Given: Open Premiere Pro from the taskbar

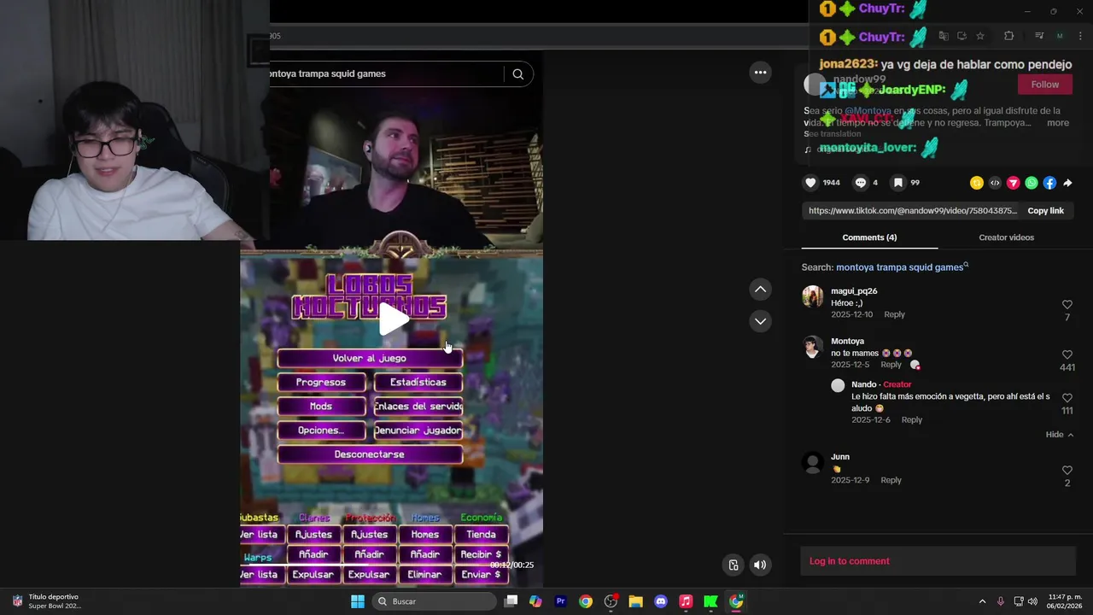Looking at the screenshot, I should point(561,601).
